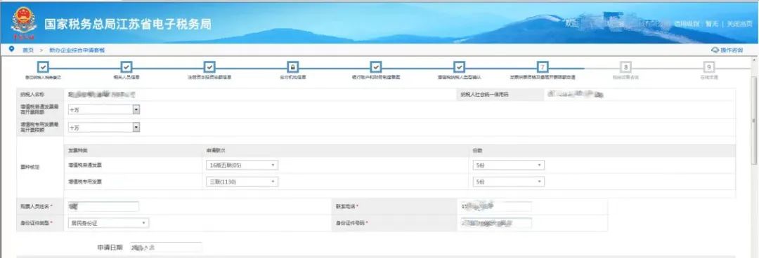Open the first completed step checkmark

point(43,67)
